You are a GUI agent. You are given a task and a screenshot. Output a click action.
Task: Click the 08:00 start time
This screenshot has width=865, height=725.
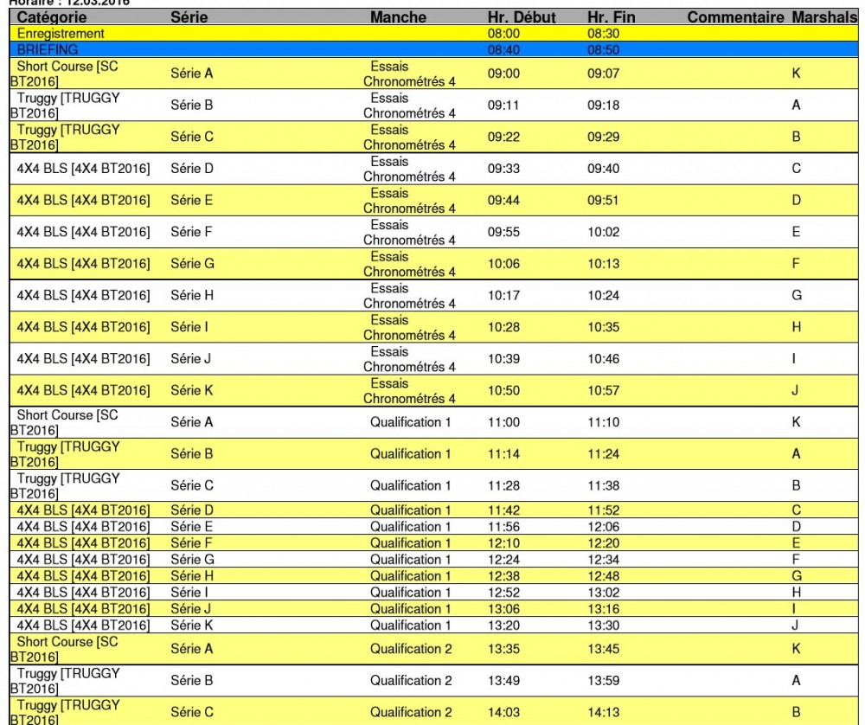503,34
